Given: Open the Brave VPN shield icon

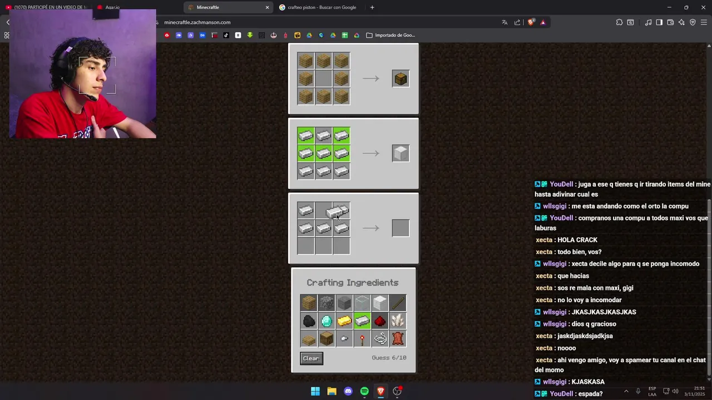Looking at the screenshot, I should [693, 22].
